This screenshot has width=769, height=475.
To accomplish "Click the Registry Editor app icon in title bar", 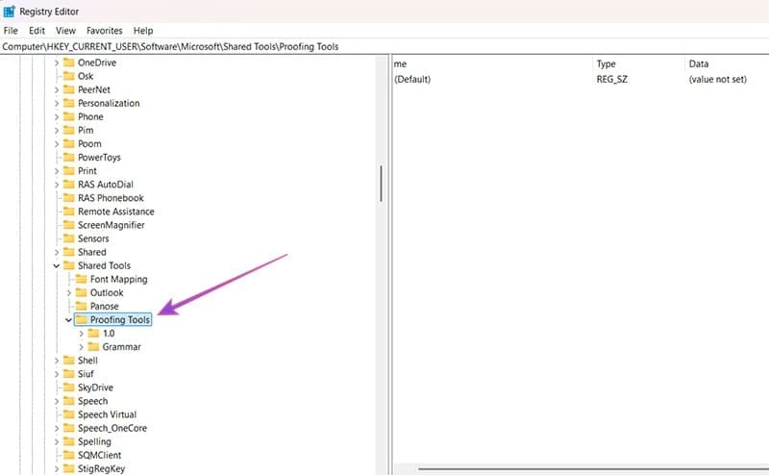I will 9,11.
